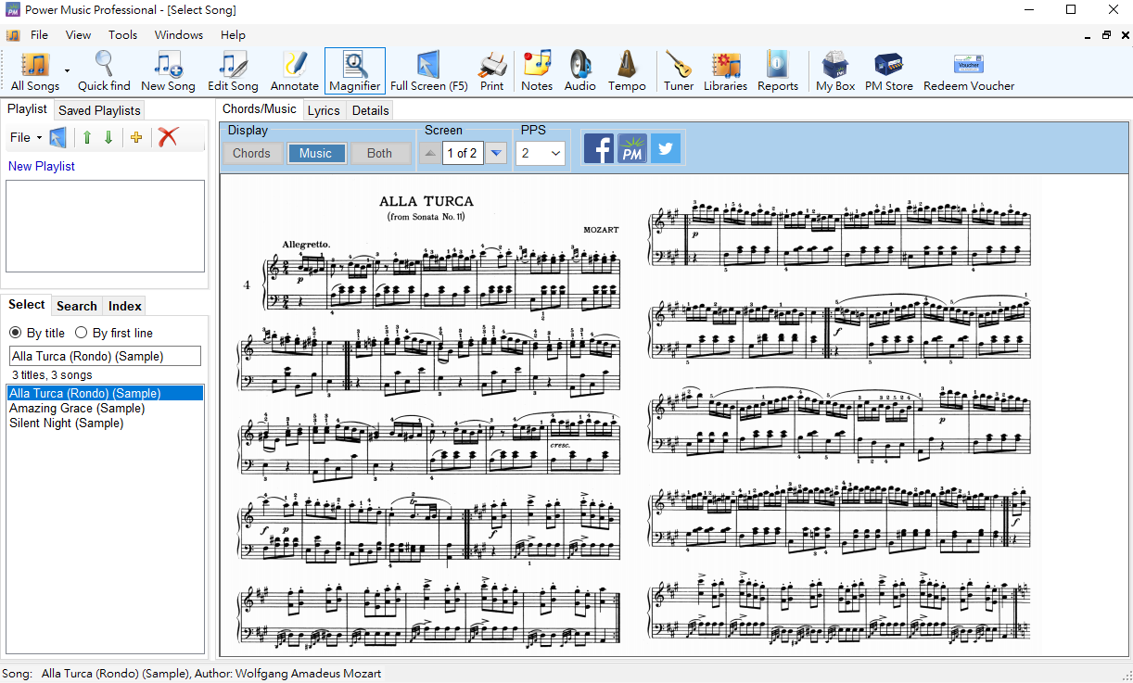Open the Tools menu

122,35
